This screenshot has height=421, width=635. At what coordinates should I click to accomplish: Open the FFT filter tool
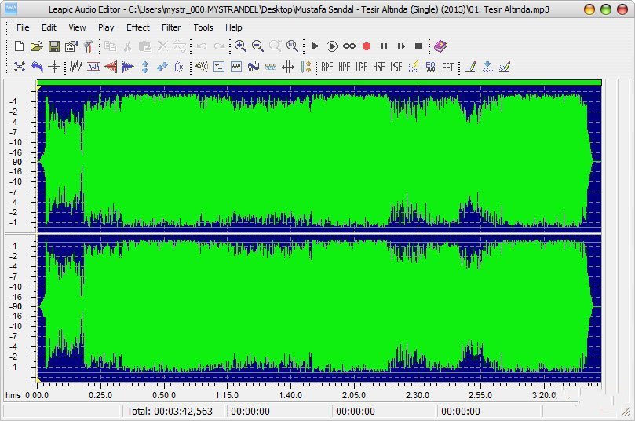(x=447, y=67)
